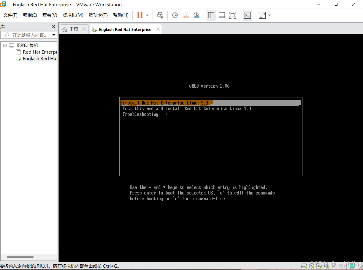Screen dimensions: 363x270
Task: Select the Troubleshooting --> GRUB entry
Action: point(145,114)
